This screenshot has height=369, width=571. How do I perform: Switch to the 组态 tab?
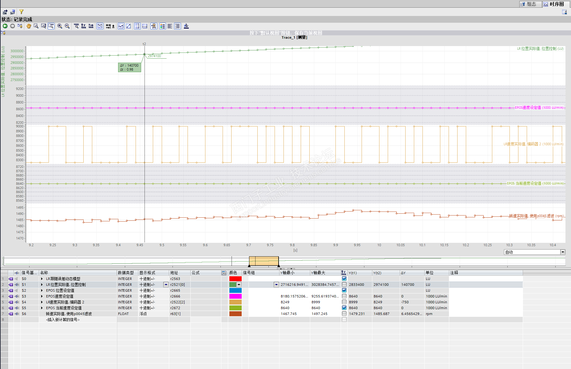pos(530,4)
